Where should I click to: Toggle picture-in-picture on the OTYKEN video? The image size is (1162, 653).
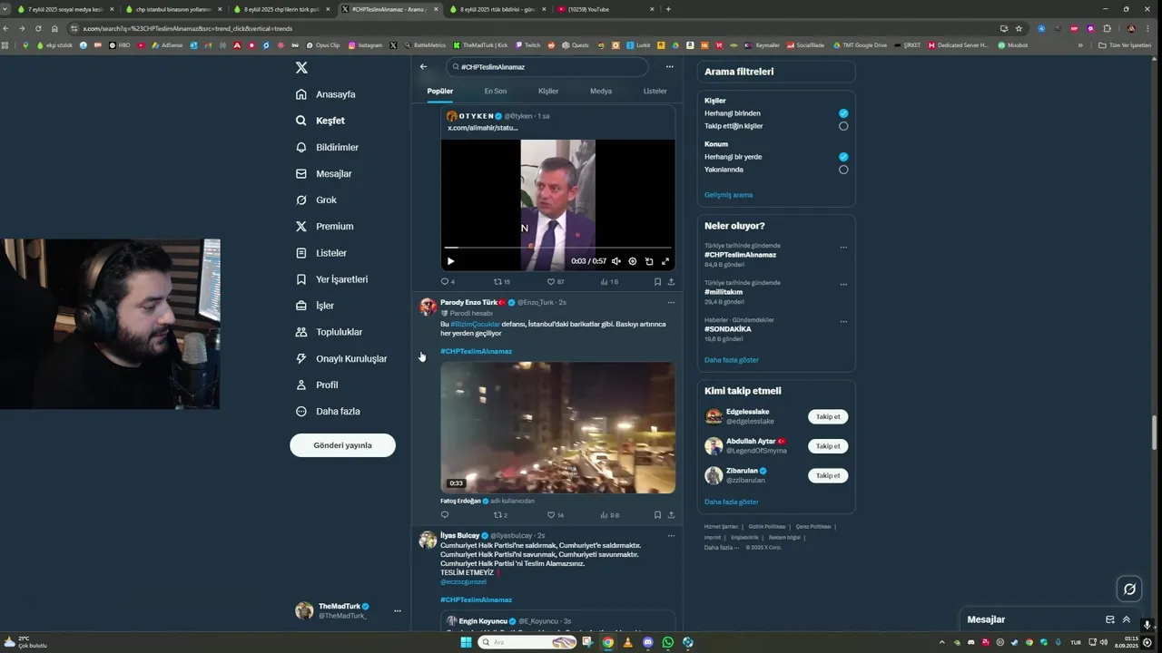click(x=649, y=261)
